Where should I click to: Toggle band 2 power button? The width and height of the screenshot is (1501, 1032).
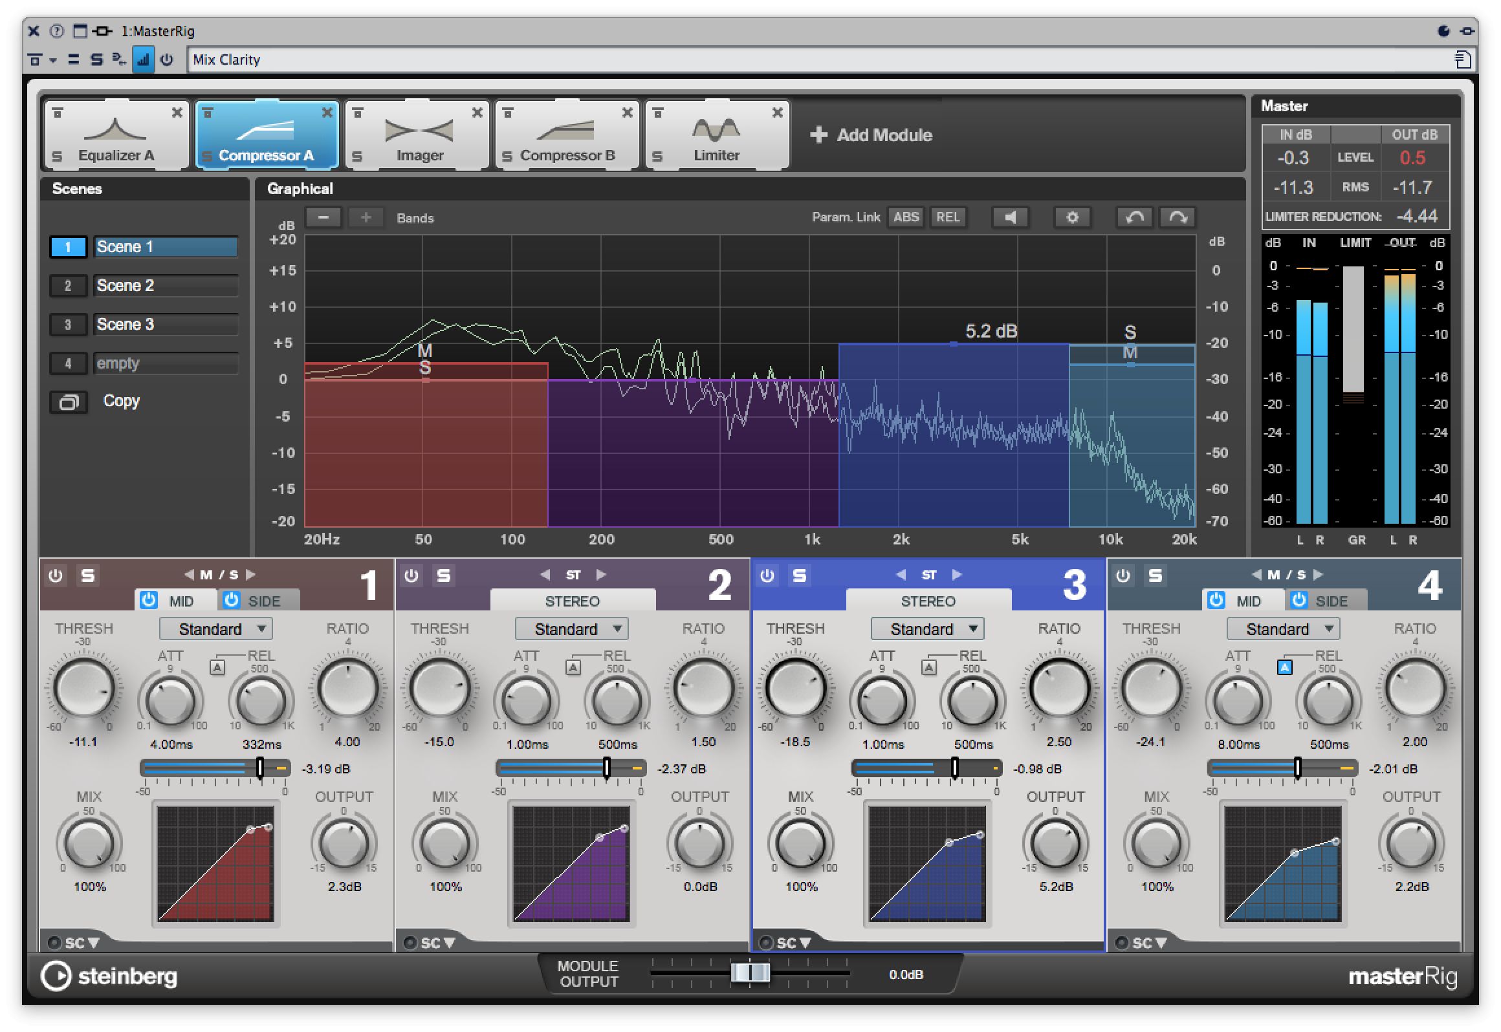point(411,575)
